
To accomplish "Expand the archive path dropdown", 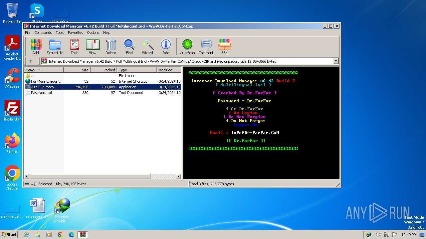I will (336, 61).
